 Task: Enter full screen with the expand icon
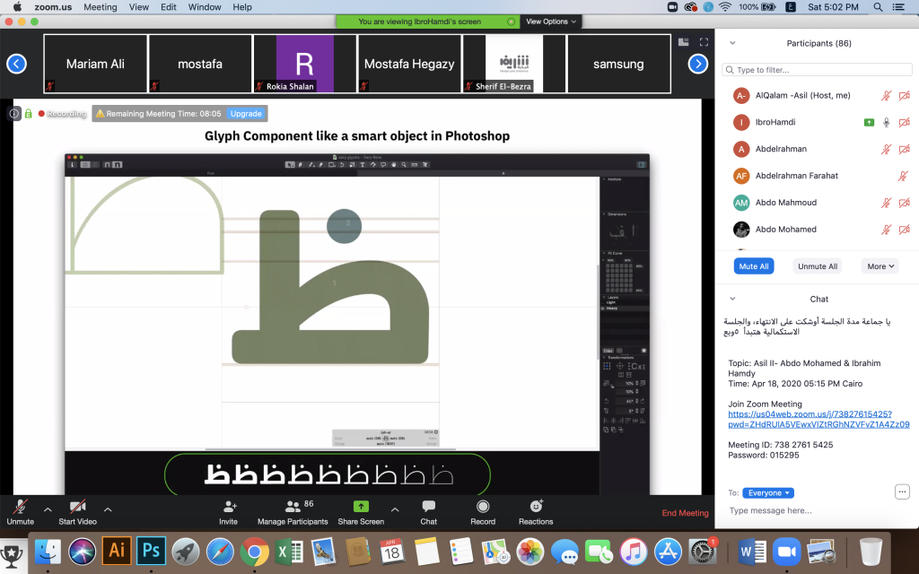pyautogui.click(x=704, y=42)
